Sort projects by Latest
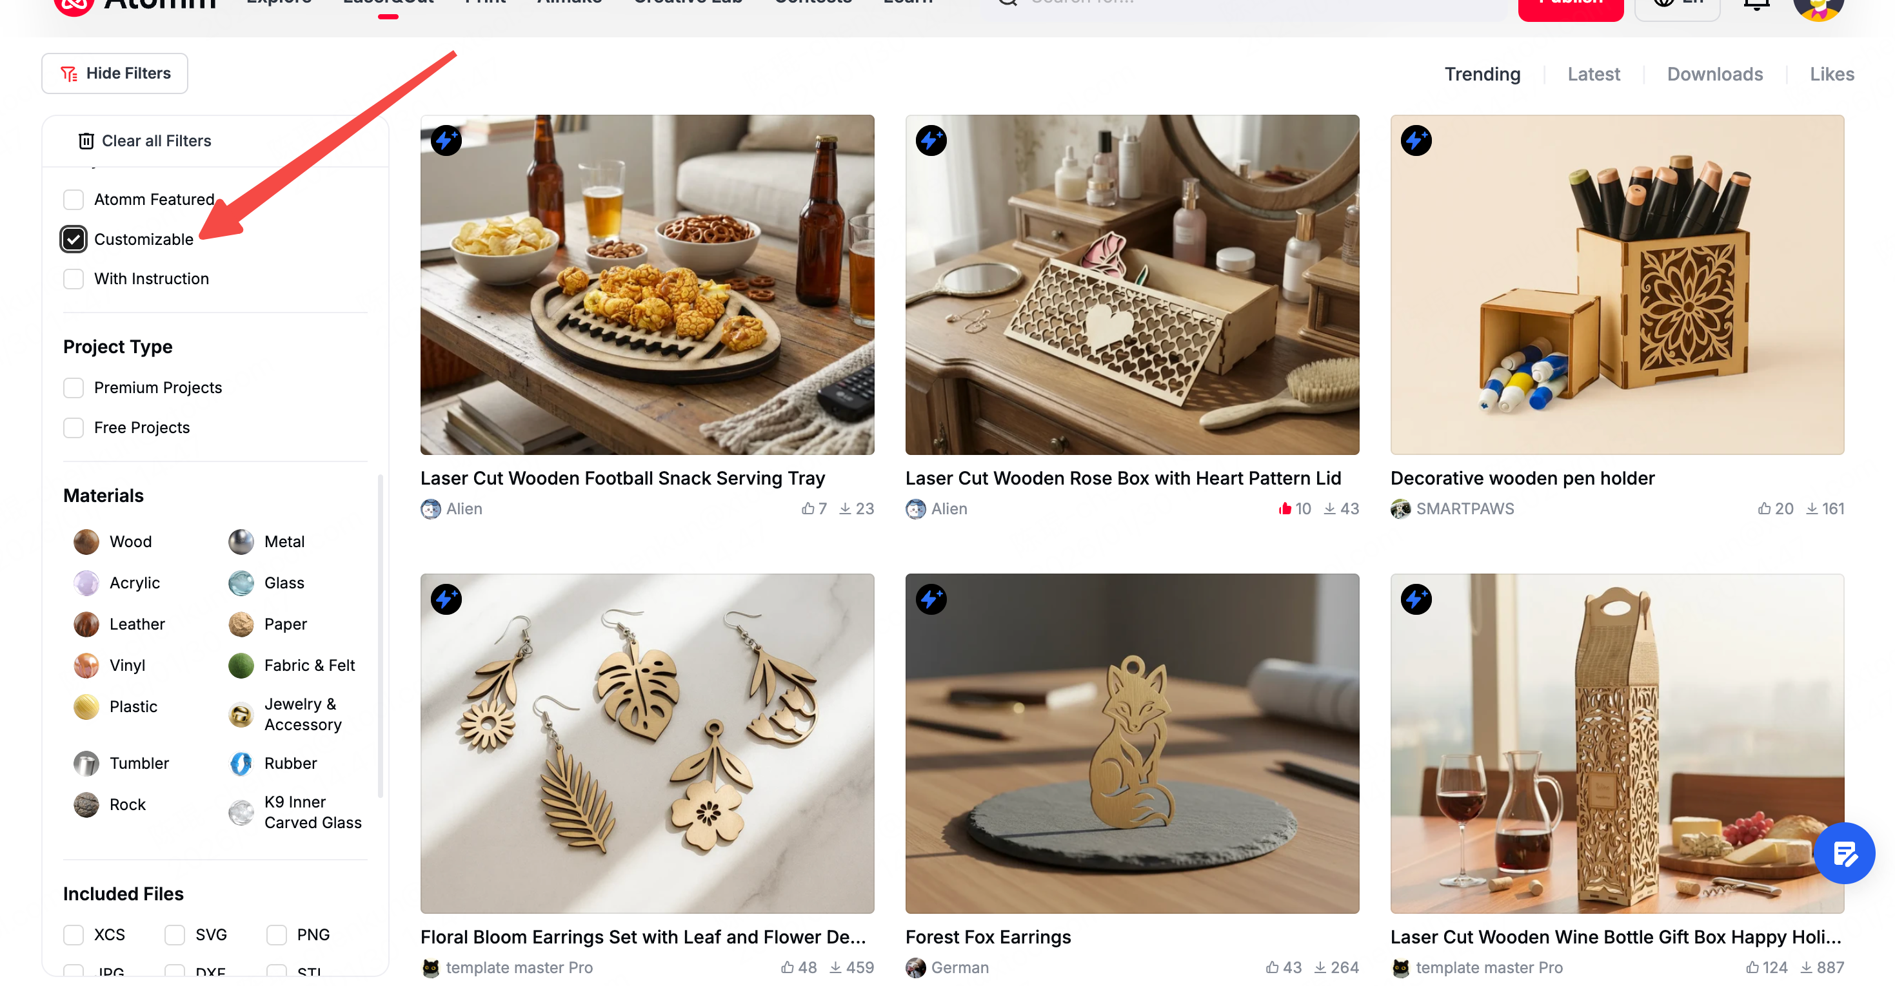Image resolution: width=1895 pixels, height=986 pixels. coord(1593,74)
